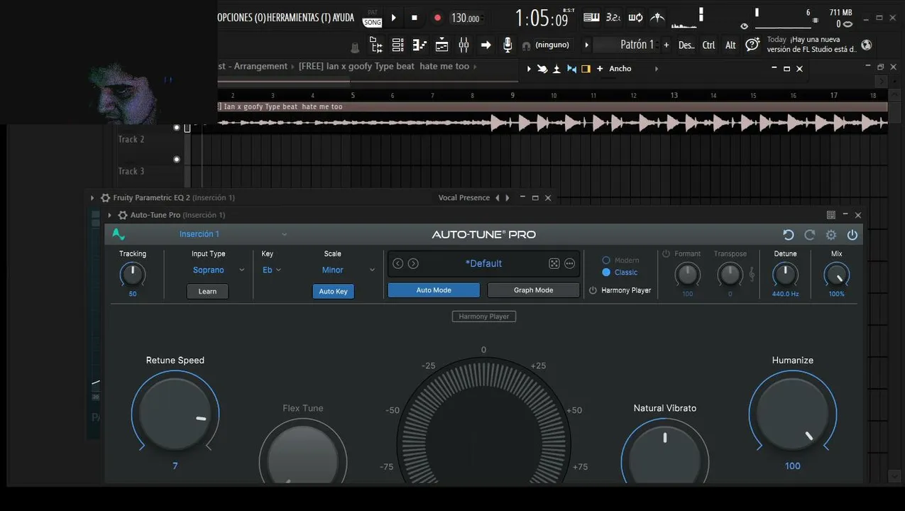The image size is (905, 511).
Task: Go to next Auto-Tune preset
Action: tap(413, 263)
